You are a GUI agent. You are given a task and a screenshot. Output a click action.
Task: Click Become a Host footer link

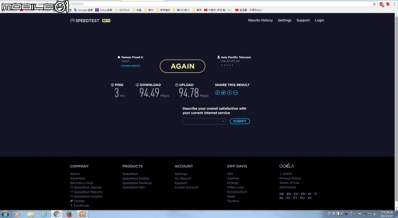[82, 183]
